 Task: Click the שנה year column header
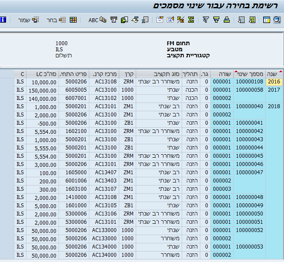274,74
